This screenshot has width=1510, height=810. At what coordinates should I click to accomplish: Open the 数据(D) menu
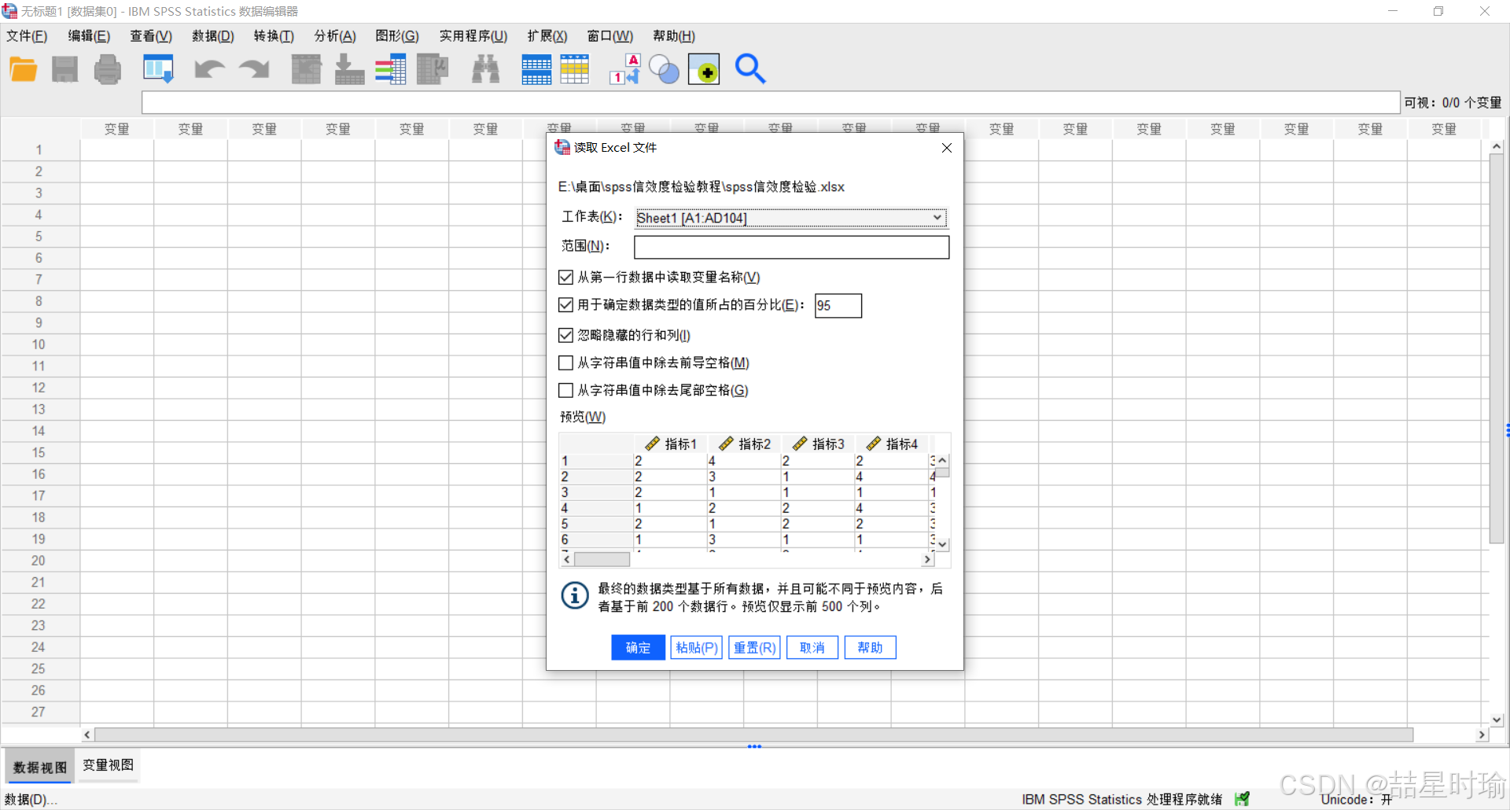point(213,36)
